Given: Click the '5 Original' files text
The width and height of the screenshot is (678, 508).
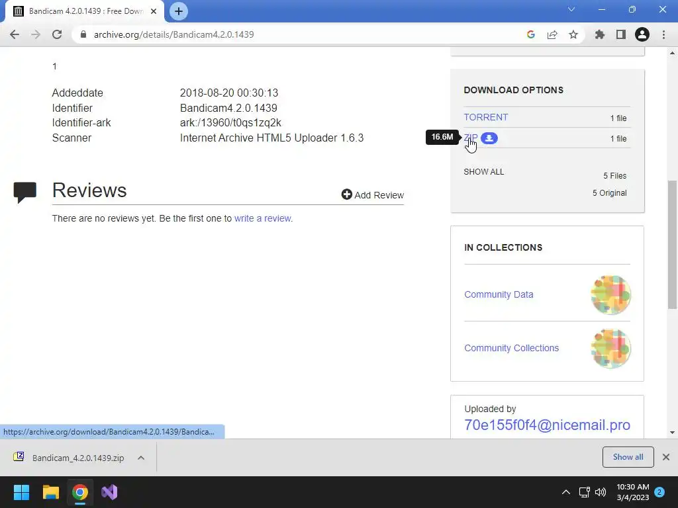Looking at the screenshot, I should tap(610, 193).
